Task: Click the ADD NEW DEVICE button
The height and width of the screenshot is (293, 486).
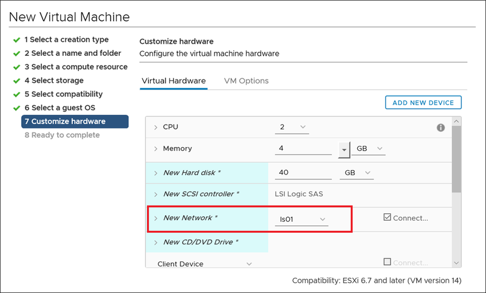Action: [x=423, y=103]
